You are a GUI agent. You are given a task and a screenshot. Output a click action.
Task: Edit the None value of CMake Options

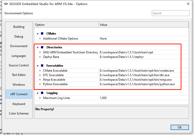[x=144, y=39]
